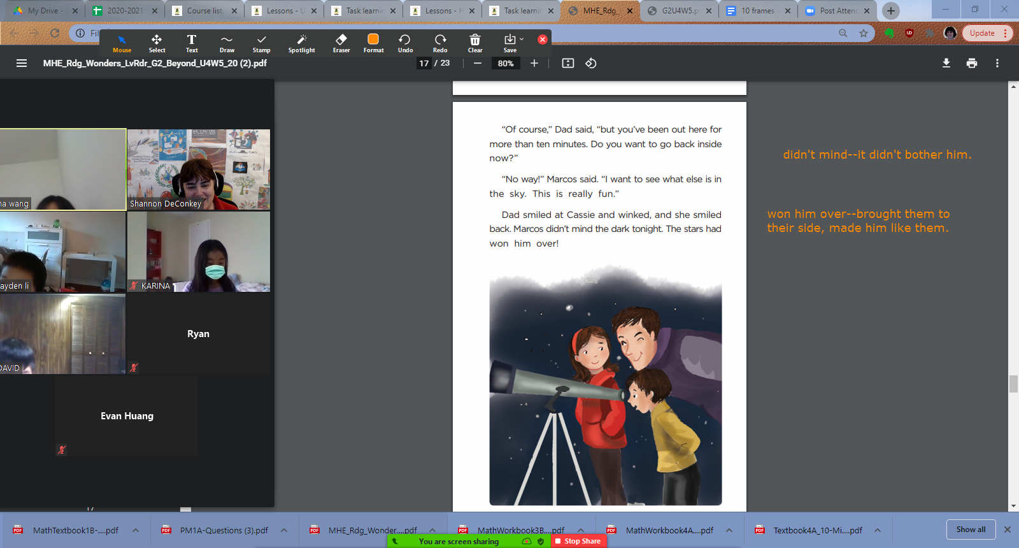Enable the Spotlight tool
The height and width of the screenshot is (548, 1019).
pos(301,43)
